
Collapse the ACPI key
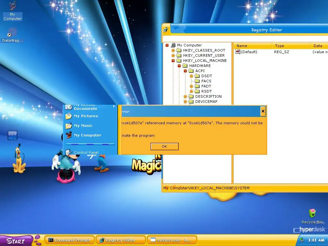coord(185,71)
